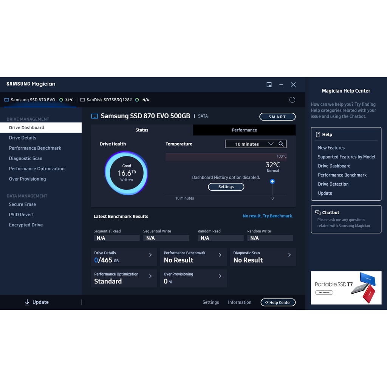Click the Help question-mark book icon
This screenshot has width=387, height=387.
[318, 134]
